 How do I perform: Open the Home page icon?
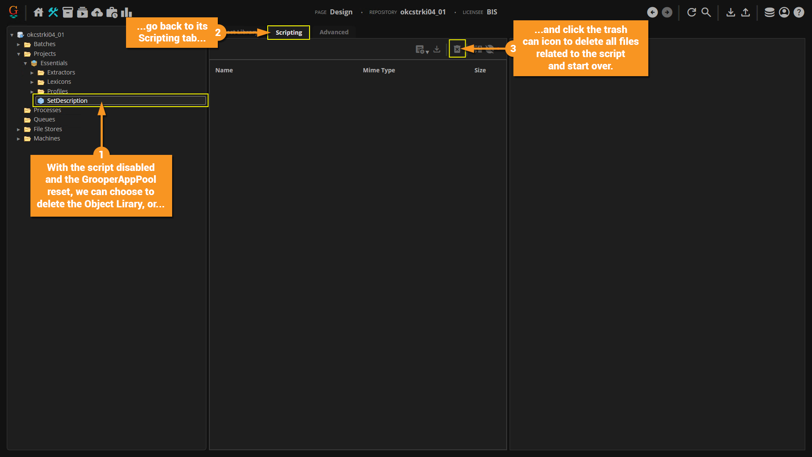click(38, 12)
